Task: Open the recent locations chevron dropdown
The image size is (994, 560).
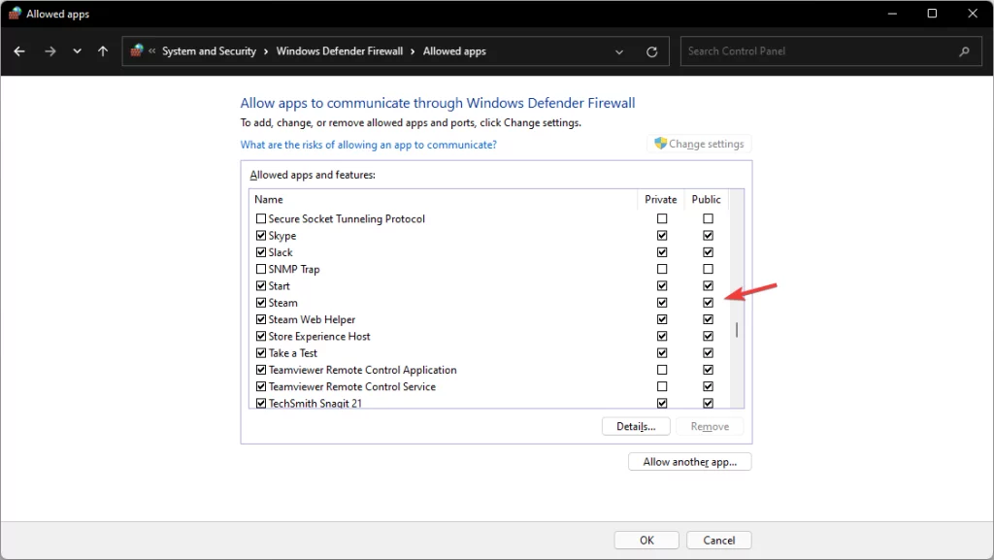Action: point(77,50)
